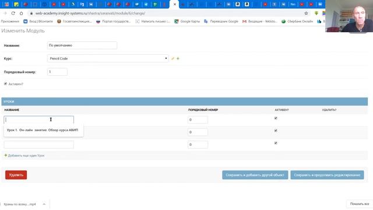Viewport: 373px width, 210px height.
Task: Open the Госавтоинспекция bookmark
Action: click(x=75, y=22)
